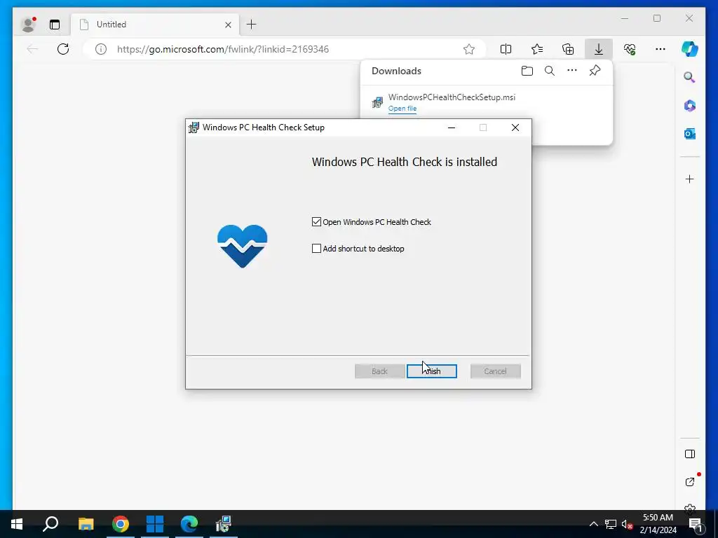Open Downloads folder icon in Downloads panel
718x538 pixels.
pyautogui.click(x=527, y=71)
